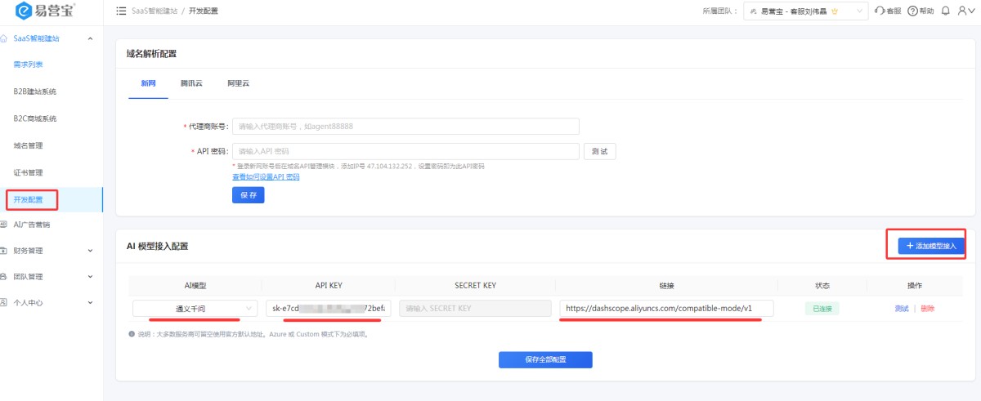The height and width of the screenshot is (401, 981).
Task: Switch to the 腾讯云 tab
Action: pos(191,83)
